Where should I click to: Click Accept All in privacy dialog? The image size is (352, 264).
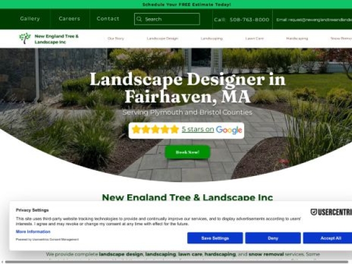(x=328, y=238)
